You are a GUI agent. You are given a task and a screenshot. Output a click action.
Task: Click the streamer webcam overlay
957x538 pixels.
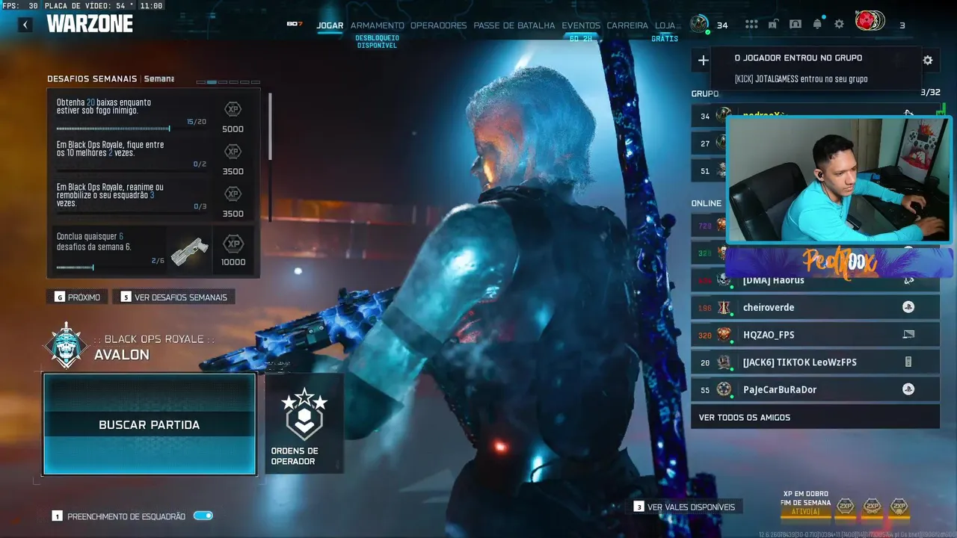[x=838, y=180]
